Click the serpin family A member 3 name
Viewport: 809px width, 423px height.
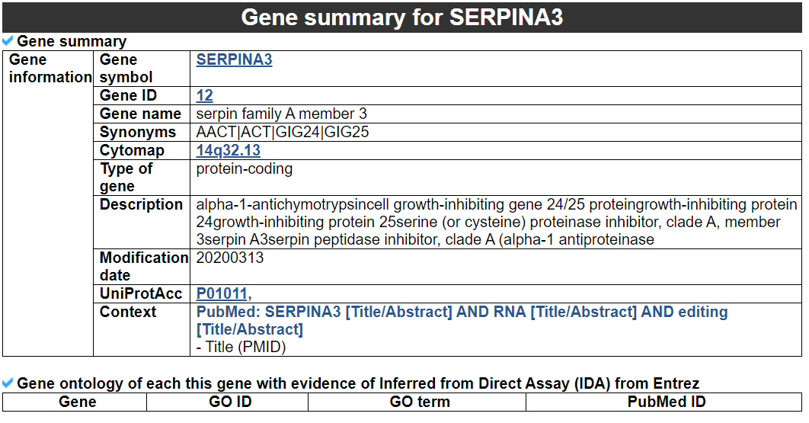281,114
